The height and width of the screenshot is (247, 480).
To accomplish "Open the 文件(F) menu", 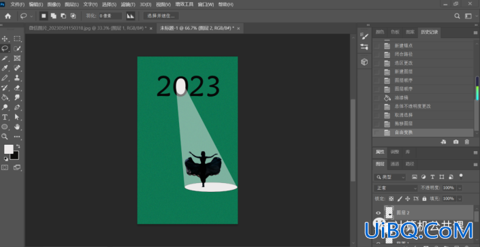I will tap(18, 5).
